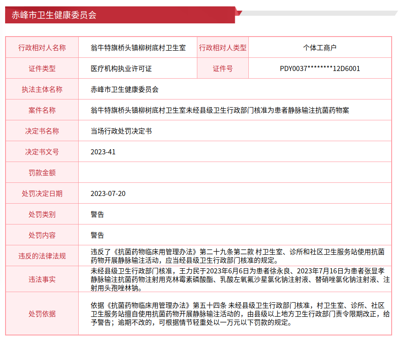Screen dimensions: 404x338
Task: Click 赤峰市卫生健康委员会 in the 执法主体名称 row
Action: point(125,89)
